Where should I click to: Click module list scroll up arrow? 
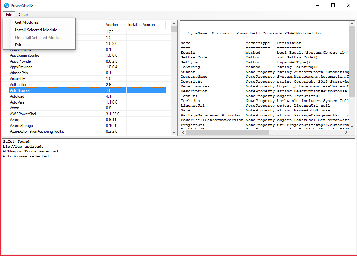[x=174, y=24]
